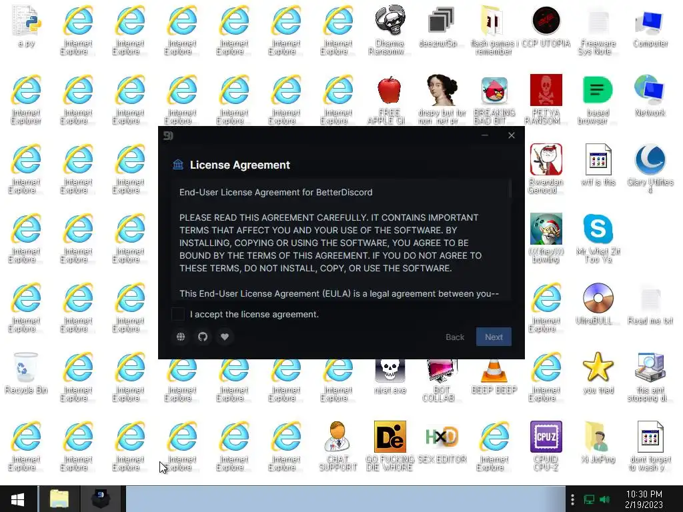
Task: Select the CHAT SUPPORT person icon
Action: 337,446
